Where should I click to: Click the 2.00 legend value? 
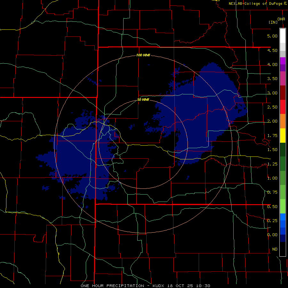272,121
